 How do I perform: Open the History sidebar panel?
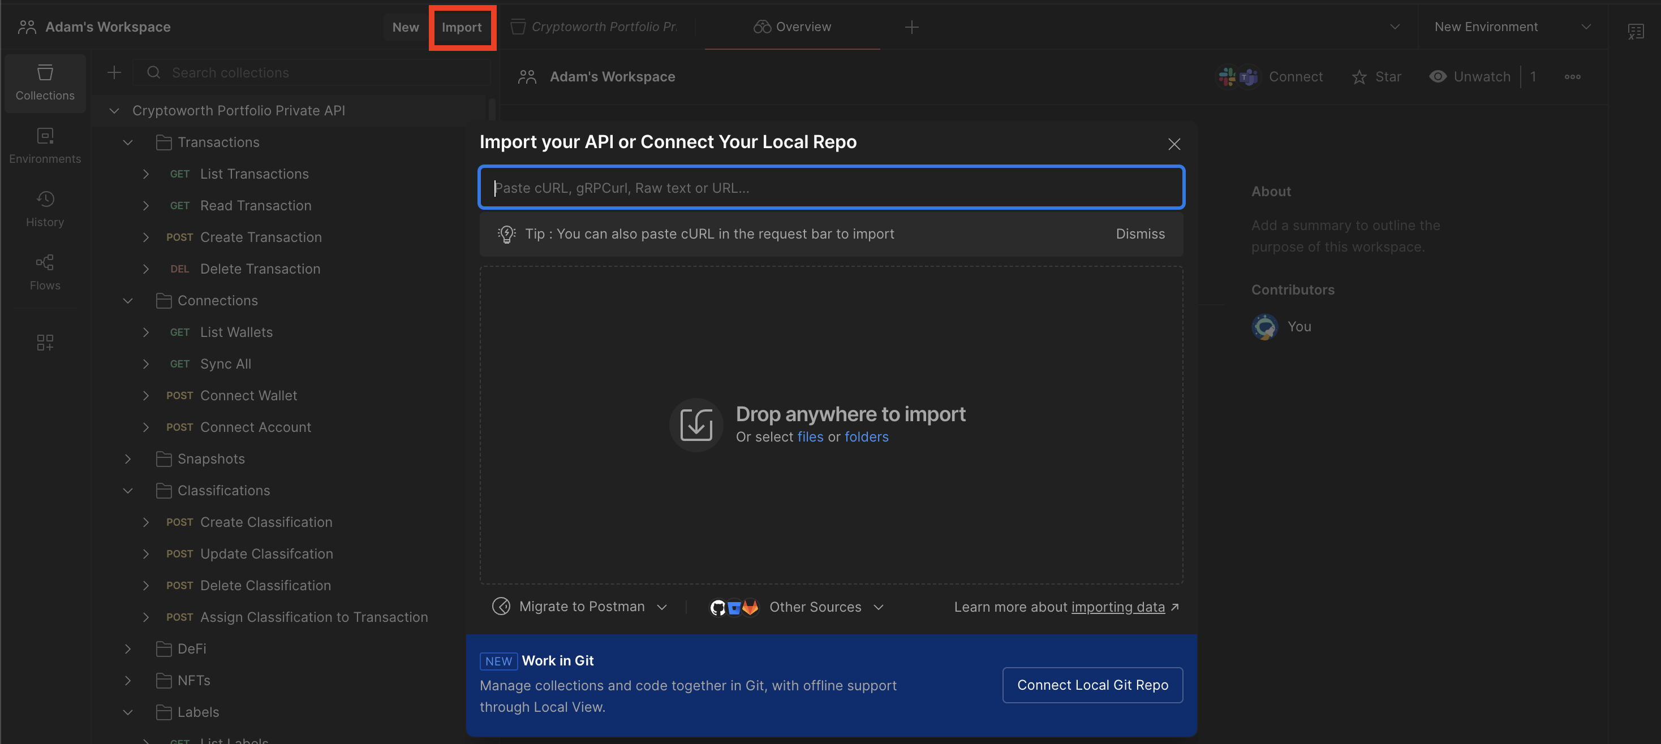[x=45, y=209]
